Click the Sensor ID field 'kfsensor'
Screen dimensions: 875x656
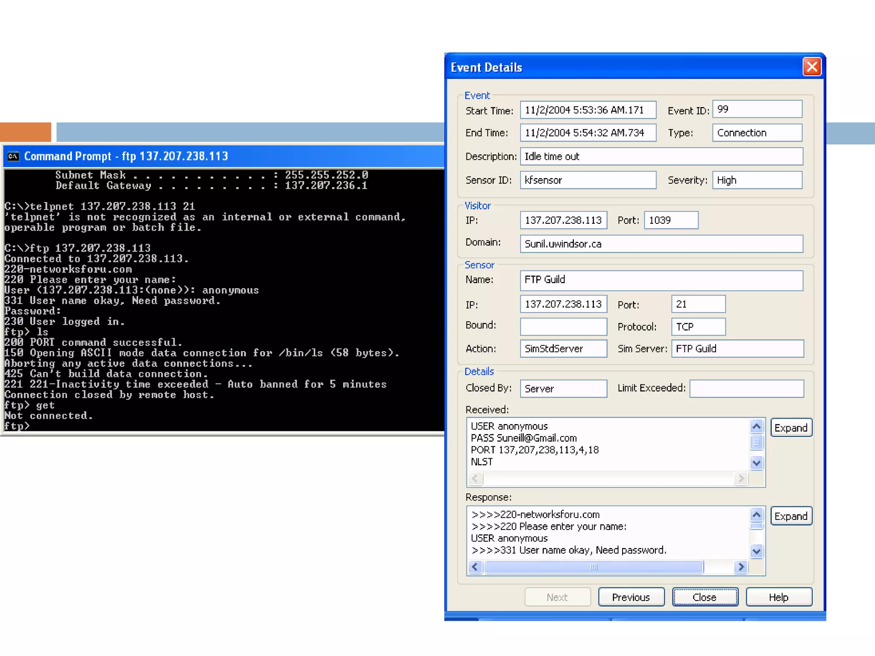click(588, 180)
